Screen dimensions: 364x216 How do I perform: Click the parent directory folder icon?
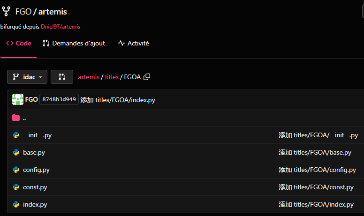16,118
